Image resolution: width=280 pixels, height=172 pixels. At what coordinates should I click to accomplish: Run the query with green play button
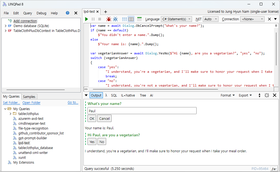(87, 19)
